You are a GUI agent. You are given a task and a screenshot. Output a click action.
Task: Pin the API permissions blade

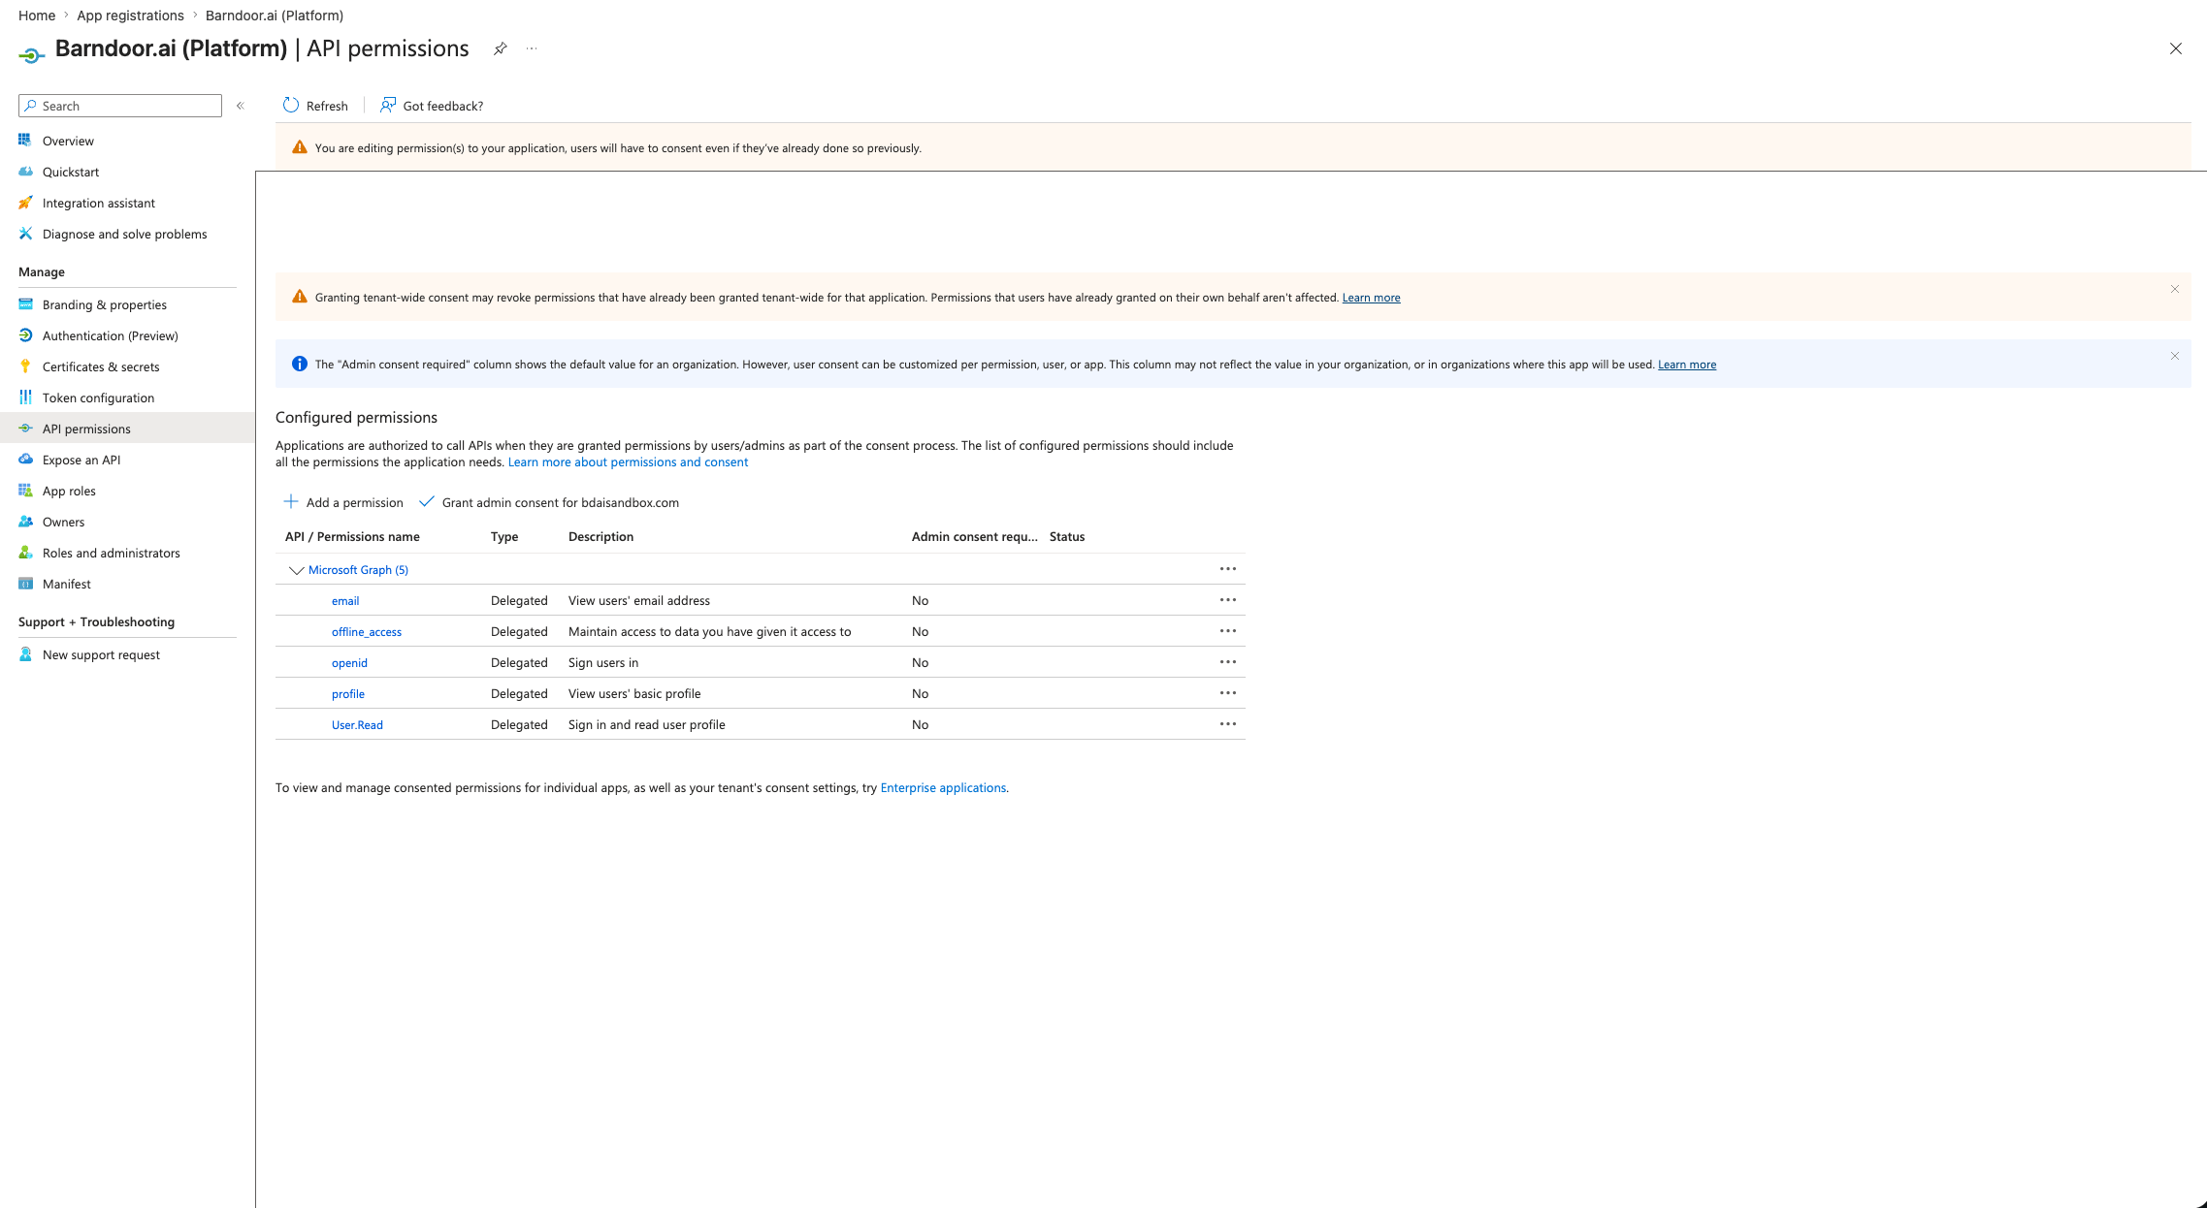(500, 48)
